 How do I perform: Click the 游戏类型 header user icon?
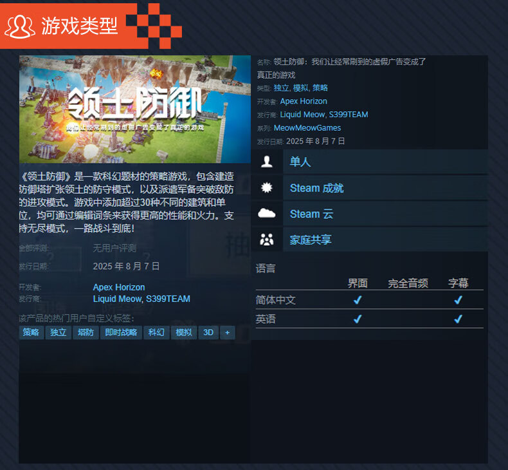pyautogui.click(x=20, y=25)
